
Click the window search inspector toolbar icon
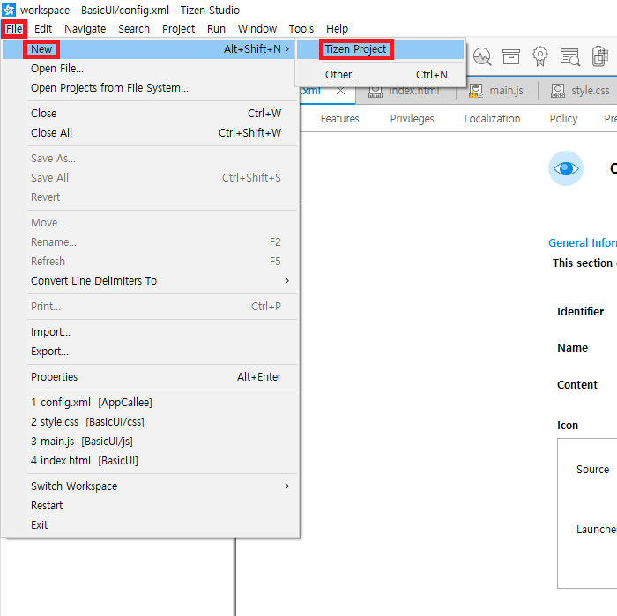[x=570, y=57]
